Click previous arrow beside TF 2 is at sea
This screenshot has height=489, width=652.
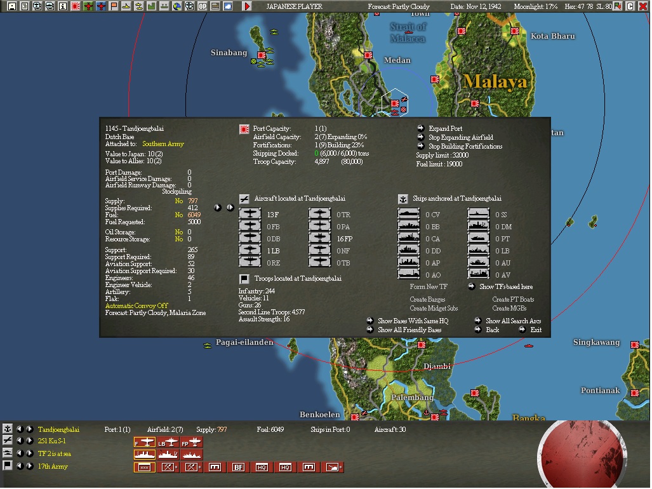[x=20, y=453]
